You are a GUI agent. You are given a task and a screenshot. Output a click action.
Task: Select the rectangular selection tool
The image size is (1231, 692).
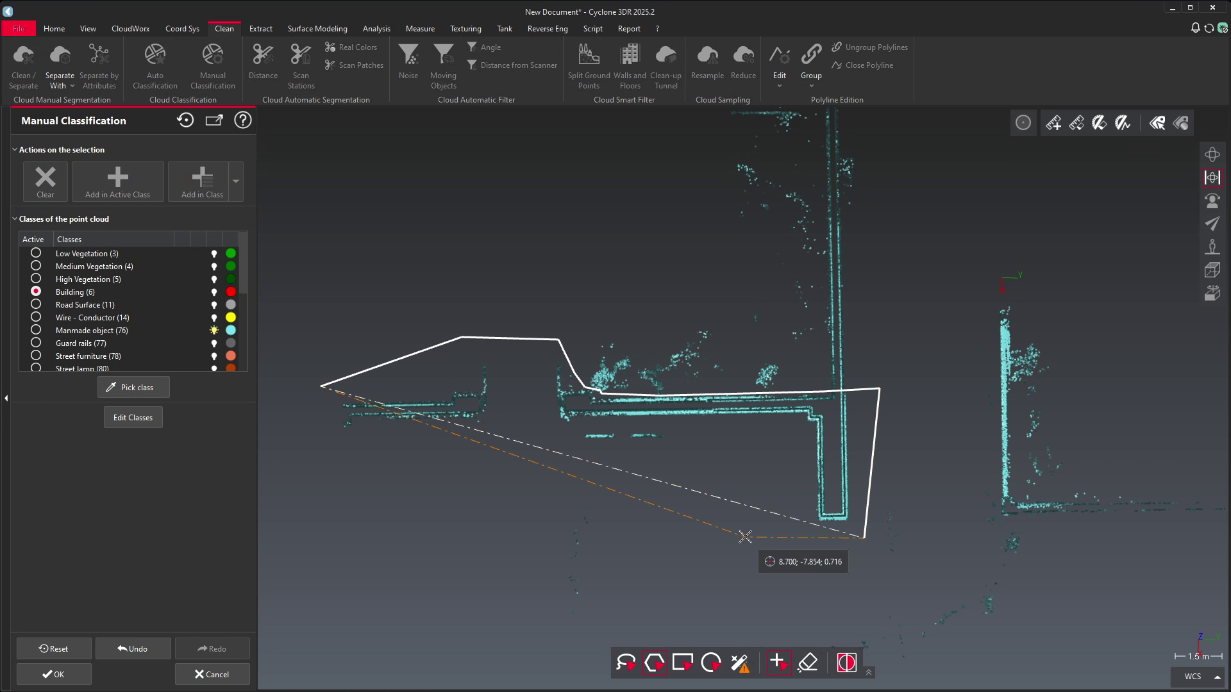(683, 663)
